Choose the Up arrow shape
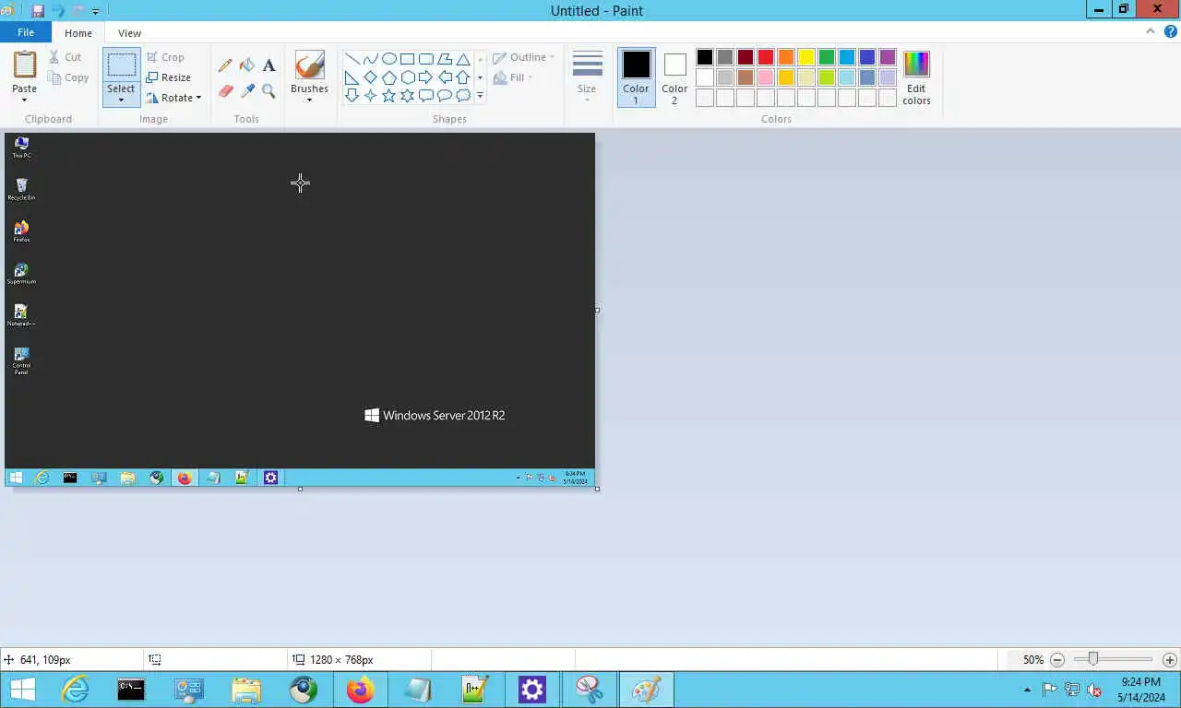The image size is (1181, 708). (462, 77)
